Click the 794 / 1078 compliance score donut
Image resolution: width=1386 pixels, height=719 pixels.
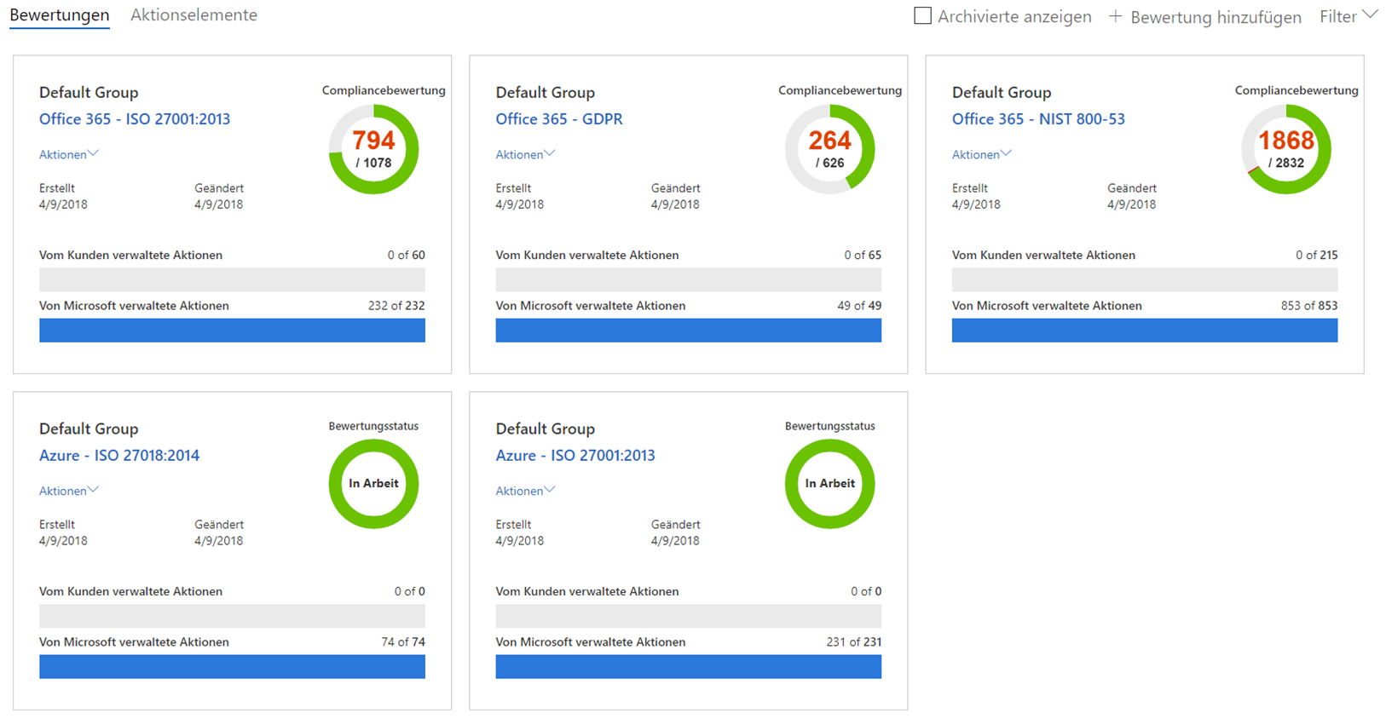coord(373,149)
